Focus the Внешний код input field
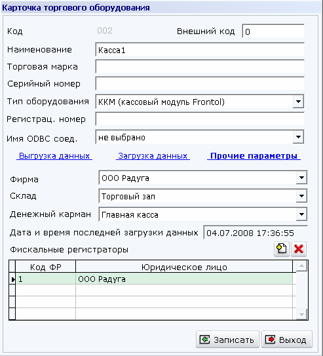Screen dimensions: 323x356 (x=273, y=31)
